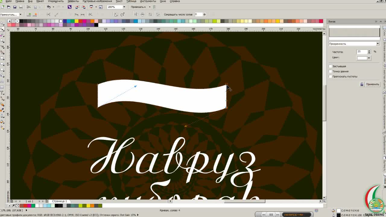386x217 pixels.
Task: Open the Справка menu
Action: point(175,1)
